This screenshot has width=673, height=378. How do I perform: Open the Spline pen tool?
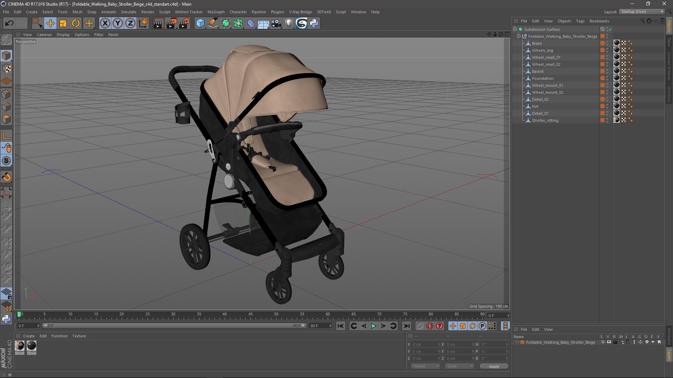click(213, 23)
